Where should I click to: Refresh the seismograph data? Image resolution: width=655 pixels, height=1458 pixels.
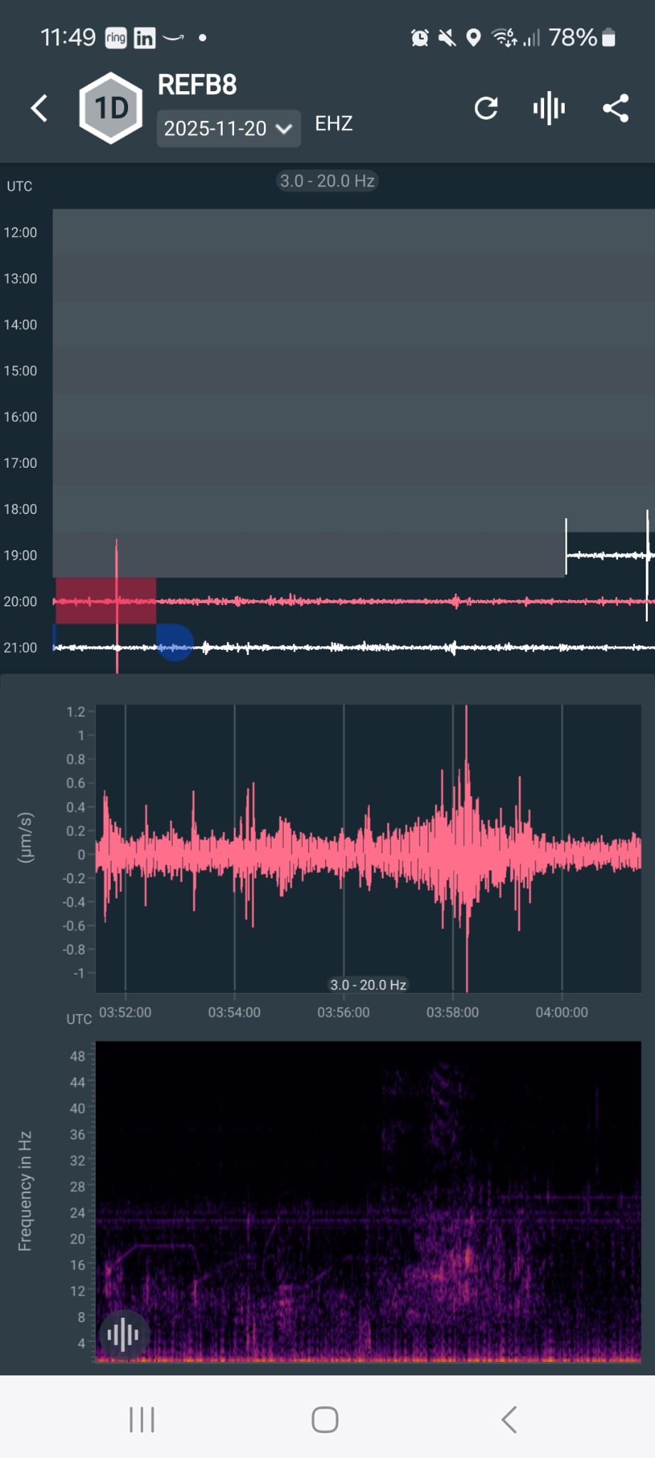click(486, 108)
